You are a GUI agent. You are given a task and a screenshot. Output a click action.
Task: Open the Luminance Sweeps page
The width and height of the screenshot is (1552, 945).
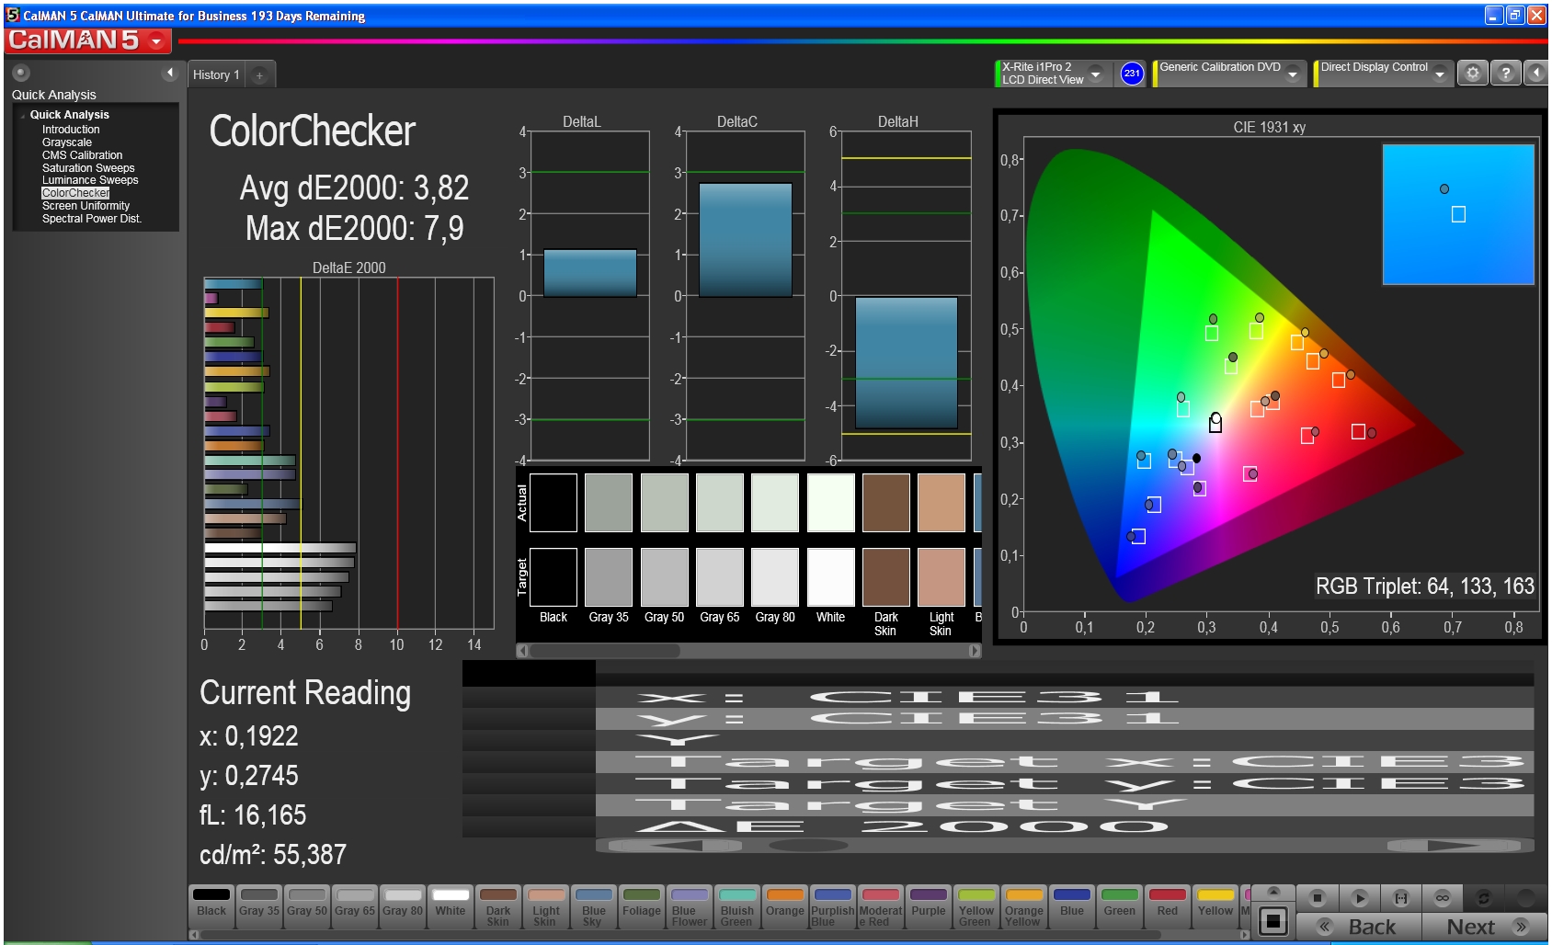point(90,180)
